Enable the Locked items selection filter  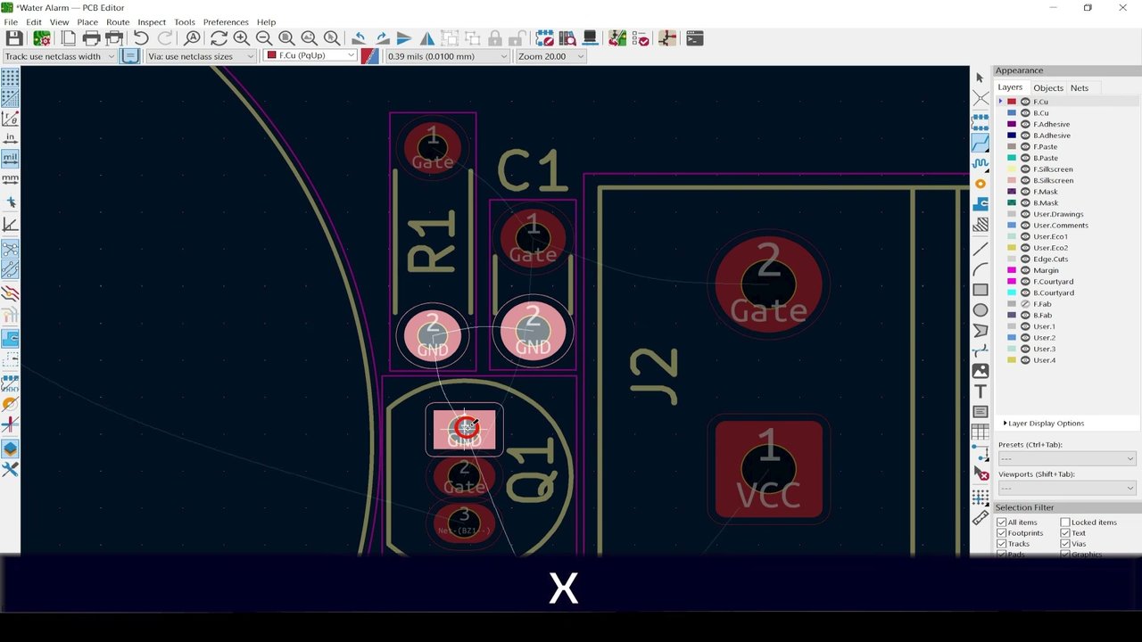[x=1065, y=523]
